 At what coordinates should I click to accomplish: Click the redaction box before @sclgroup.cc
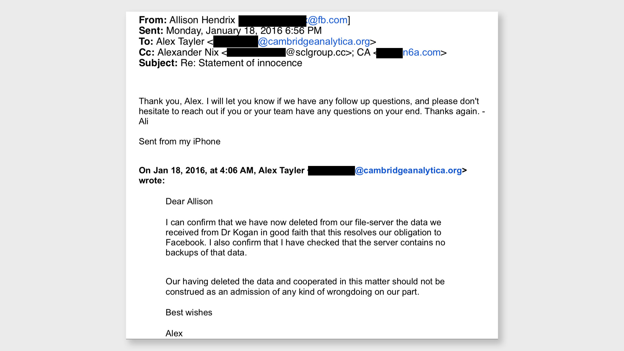[x=256, y=52]
